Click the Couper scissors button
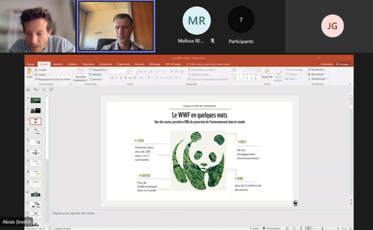This screenshot has height=230, width=373. (x=40, y=70)
